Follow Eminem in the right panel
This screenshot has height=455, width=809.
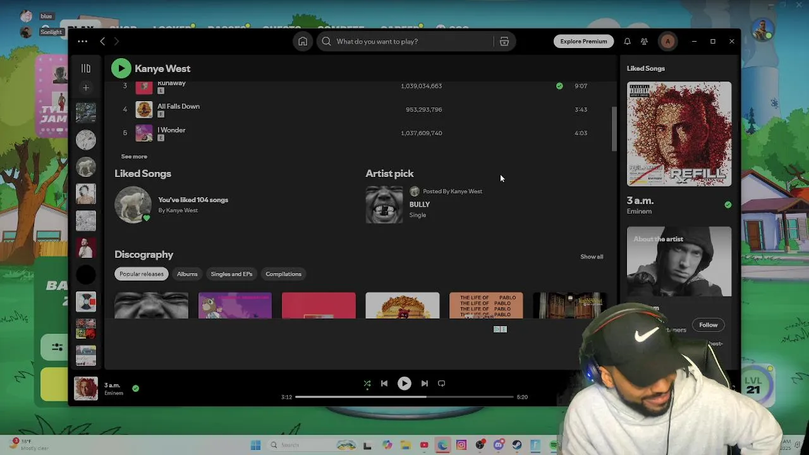click(708, 325)
